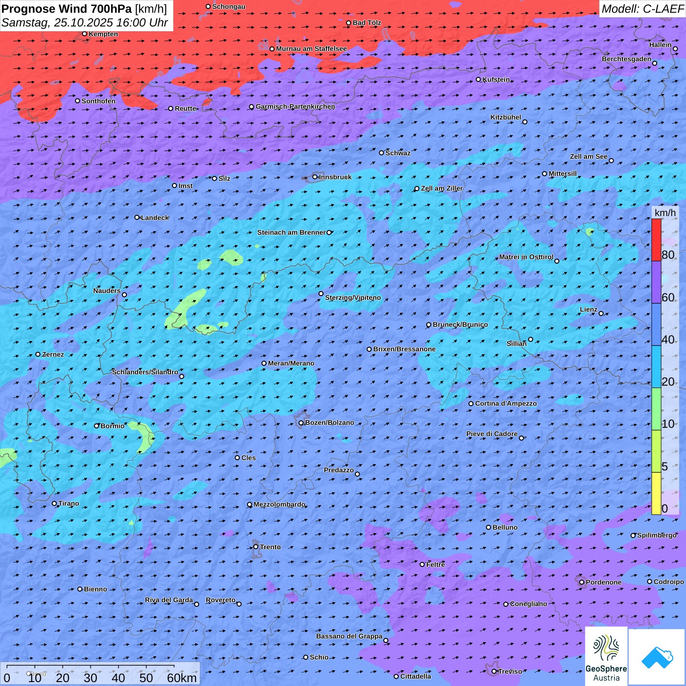The width and height of the screenshot is (686, 686).
Task: Click the 'Pordenone' label
Action: pyautogui.click(x=604, y=582)
